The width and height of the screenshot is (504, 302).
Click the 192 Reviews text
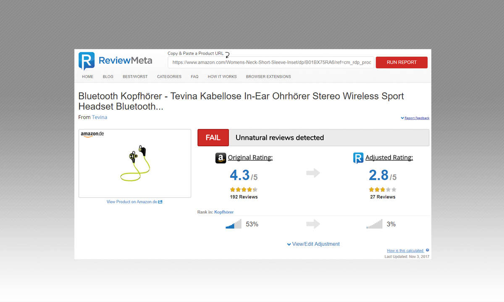pos(244,197)
